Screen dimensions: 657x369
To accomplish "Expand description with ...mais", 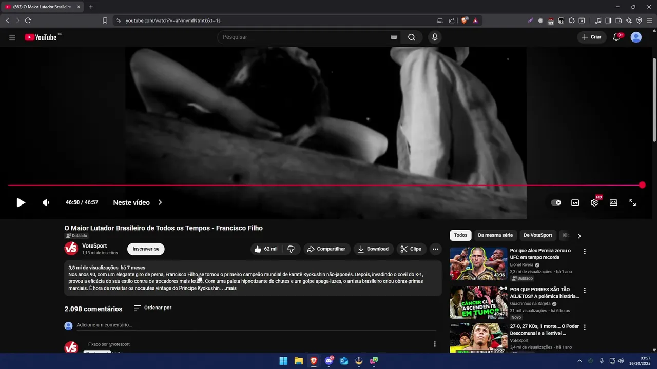I will pyautogui.click(x=229, y=288).
